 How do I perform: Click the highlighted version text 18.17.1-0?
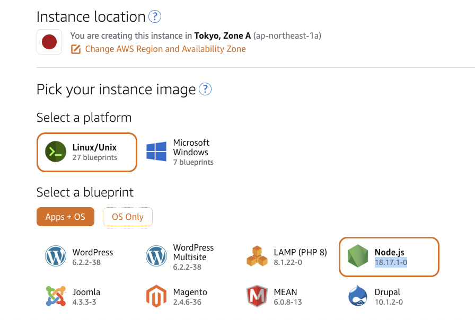point(391,262)
